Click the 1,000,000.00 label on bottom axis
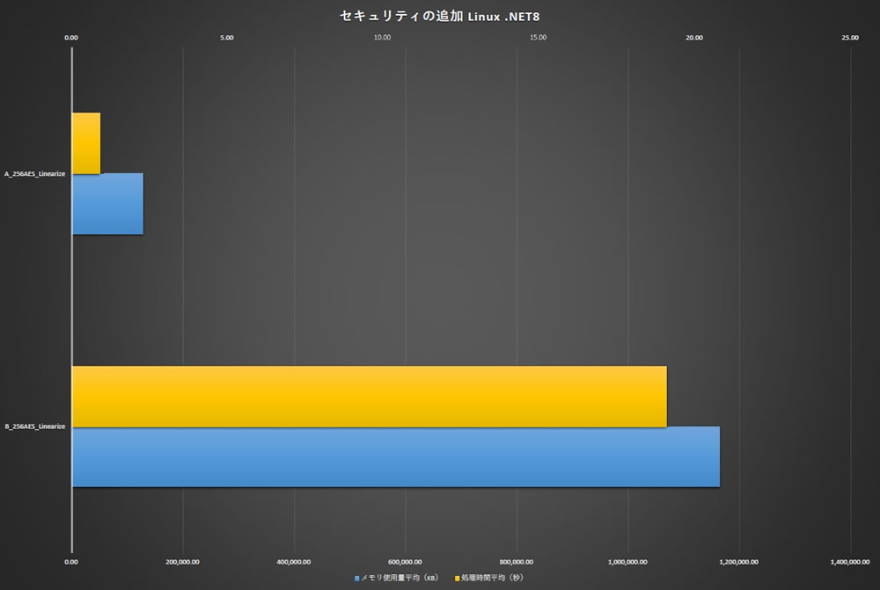Viewport: 880px width, 590px height. tap(627, 561)
